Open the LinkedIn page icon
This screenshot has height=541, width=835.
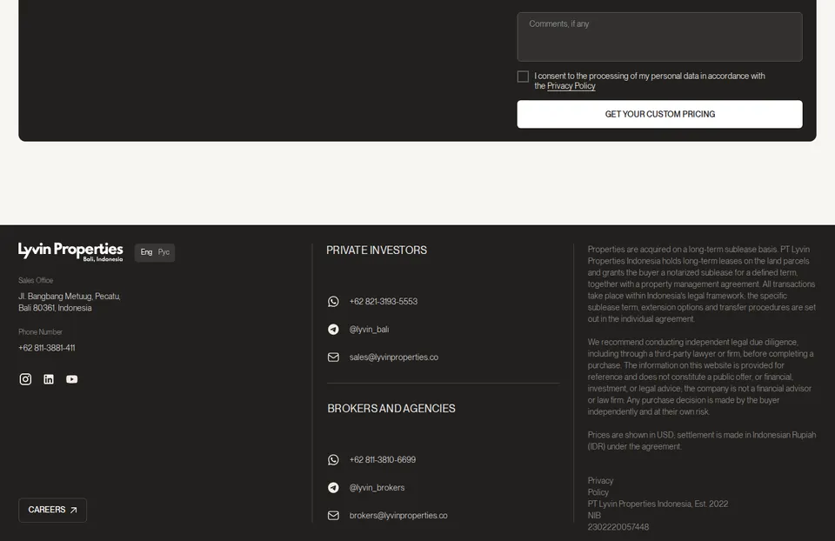click(x=49, y=379)
